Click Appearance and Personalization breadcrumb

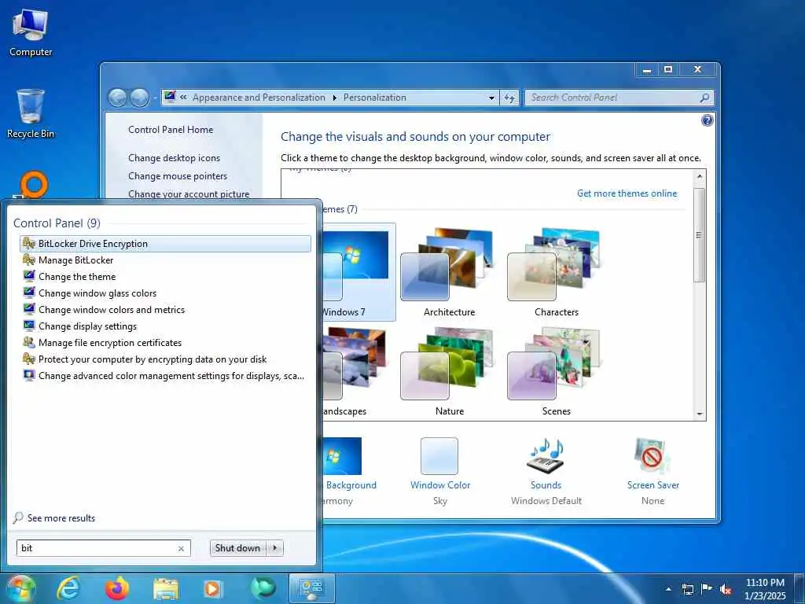259,98
